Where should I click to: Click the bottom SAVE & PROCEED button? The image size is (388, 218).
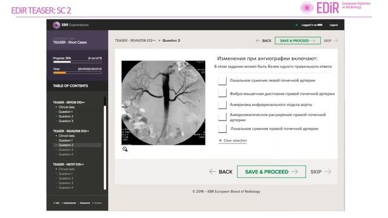[271, 172]
